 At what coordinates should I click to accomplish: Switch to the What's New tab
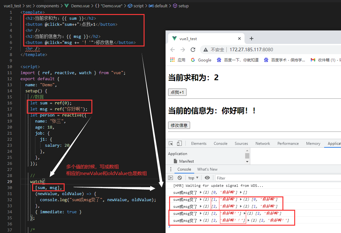(x=207, y=169)
